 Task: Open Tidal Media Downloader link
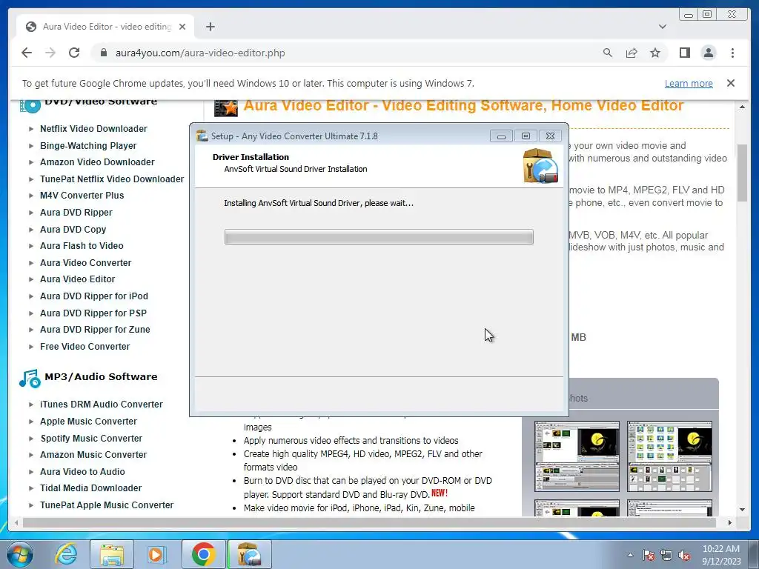pos(90,488)
